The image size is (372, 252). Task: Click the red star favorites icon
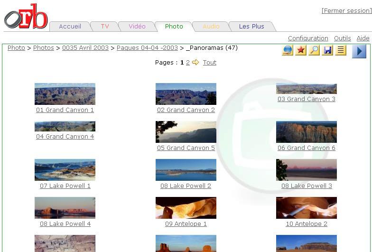pos(301,50)
